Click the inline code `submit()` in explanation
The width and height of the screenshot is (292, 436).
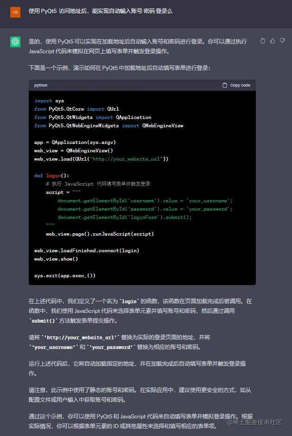tap(43, 321)
